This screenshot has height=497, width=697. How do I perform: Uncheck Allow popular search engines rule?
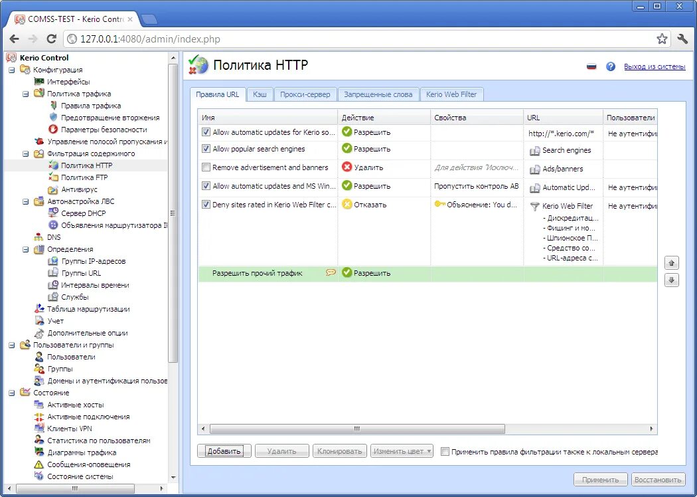[x=206, y=149]
